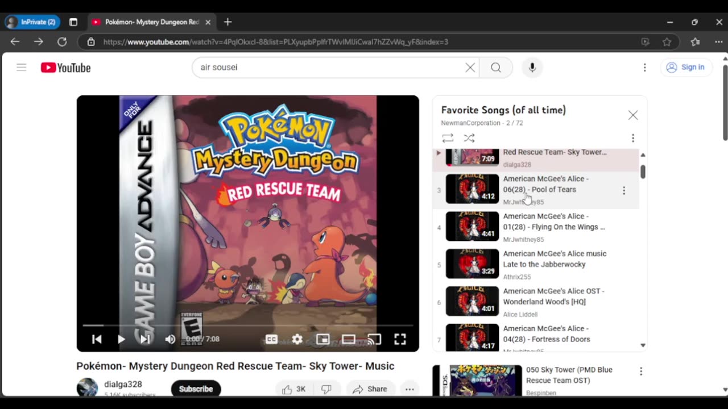The width and height of the screenshot is (728, 409).
Task: Dislike the video
Action: [x=326, y=389]
